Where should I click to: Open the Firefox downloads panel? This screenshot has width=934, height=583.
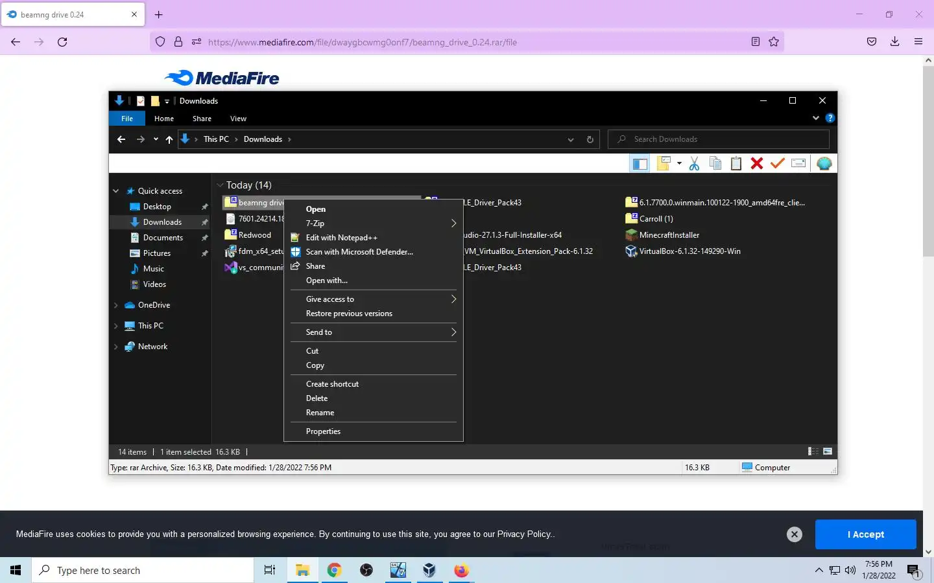pyautogui.click(x=894, y=42)
